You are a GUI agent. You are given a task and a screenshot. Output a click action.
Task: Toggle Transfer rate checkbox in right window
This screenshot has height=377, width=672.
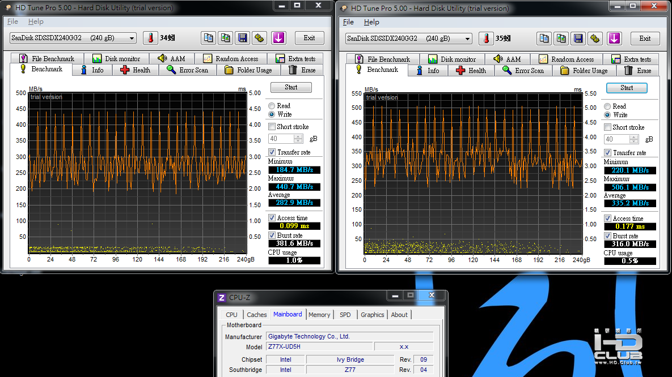coord(607,152)
